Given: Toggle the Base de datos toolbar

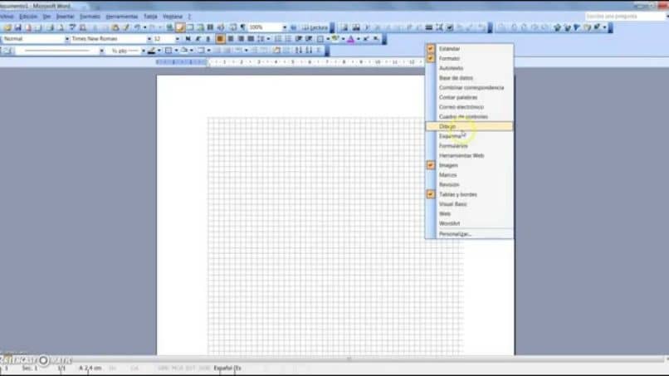Looking at the screenshot, I should coord(469,78).
